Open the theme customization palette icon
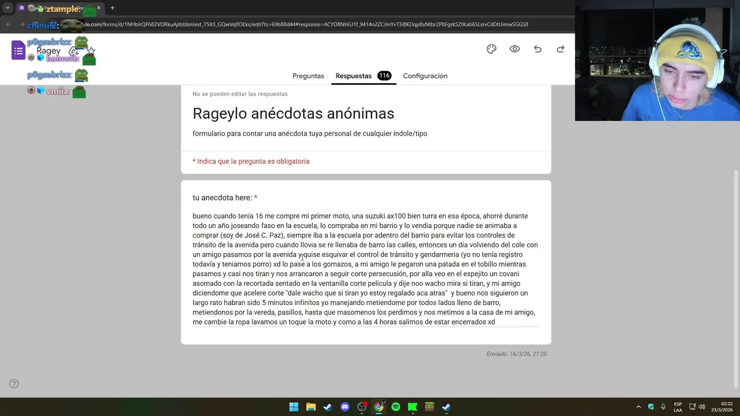The width and height of the screenshot is (740, 416). [491, 49]
